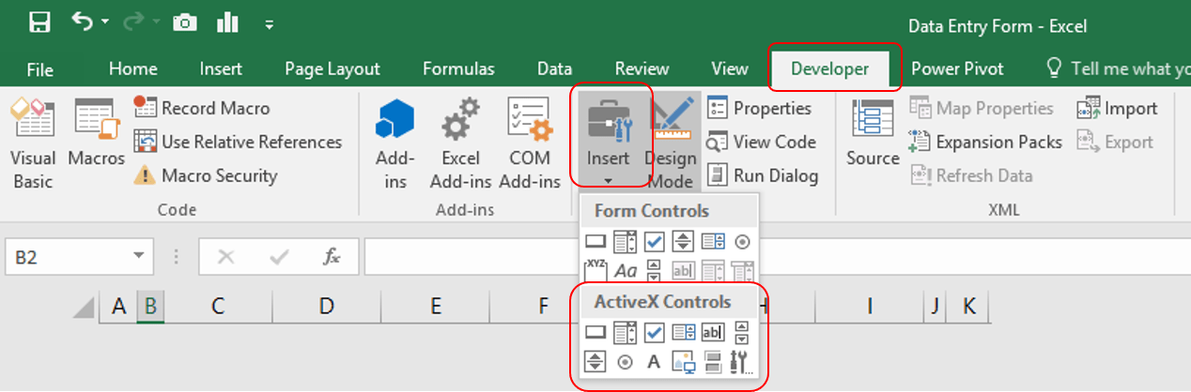Insert an ActiveX Toggle Button
Viewport: 1191px width, 392px height.
(x=713, y=361)
